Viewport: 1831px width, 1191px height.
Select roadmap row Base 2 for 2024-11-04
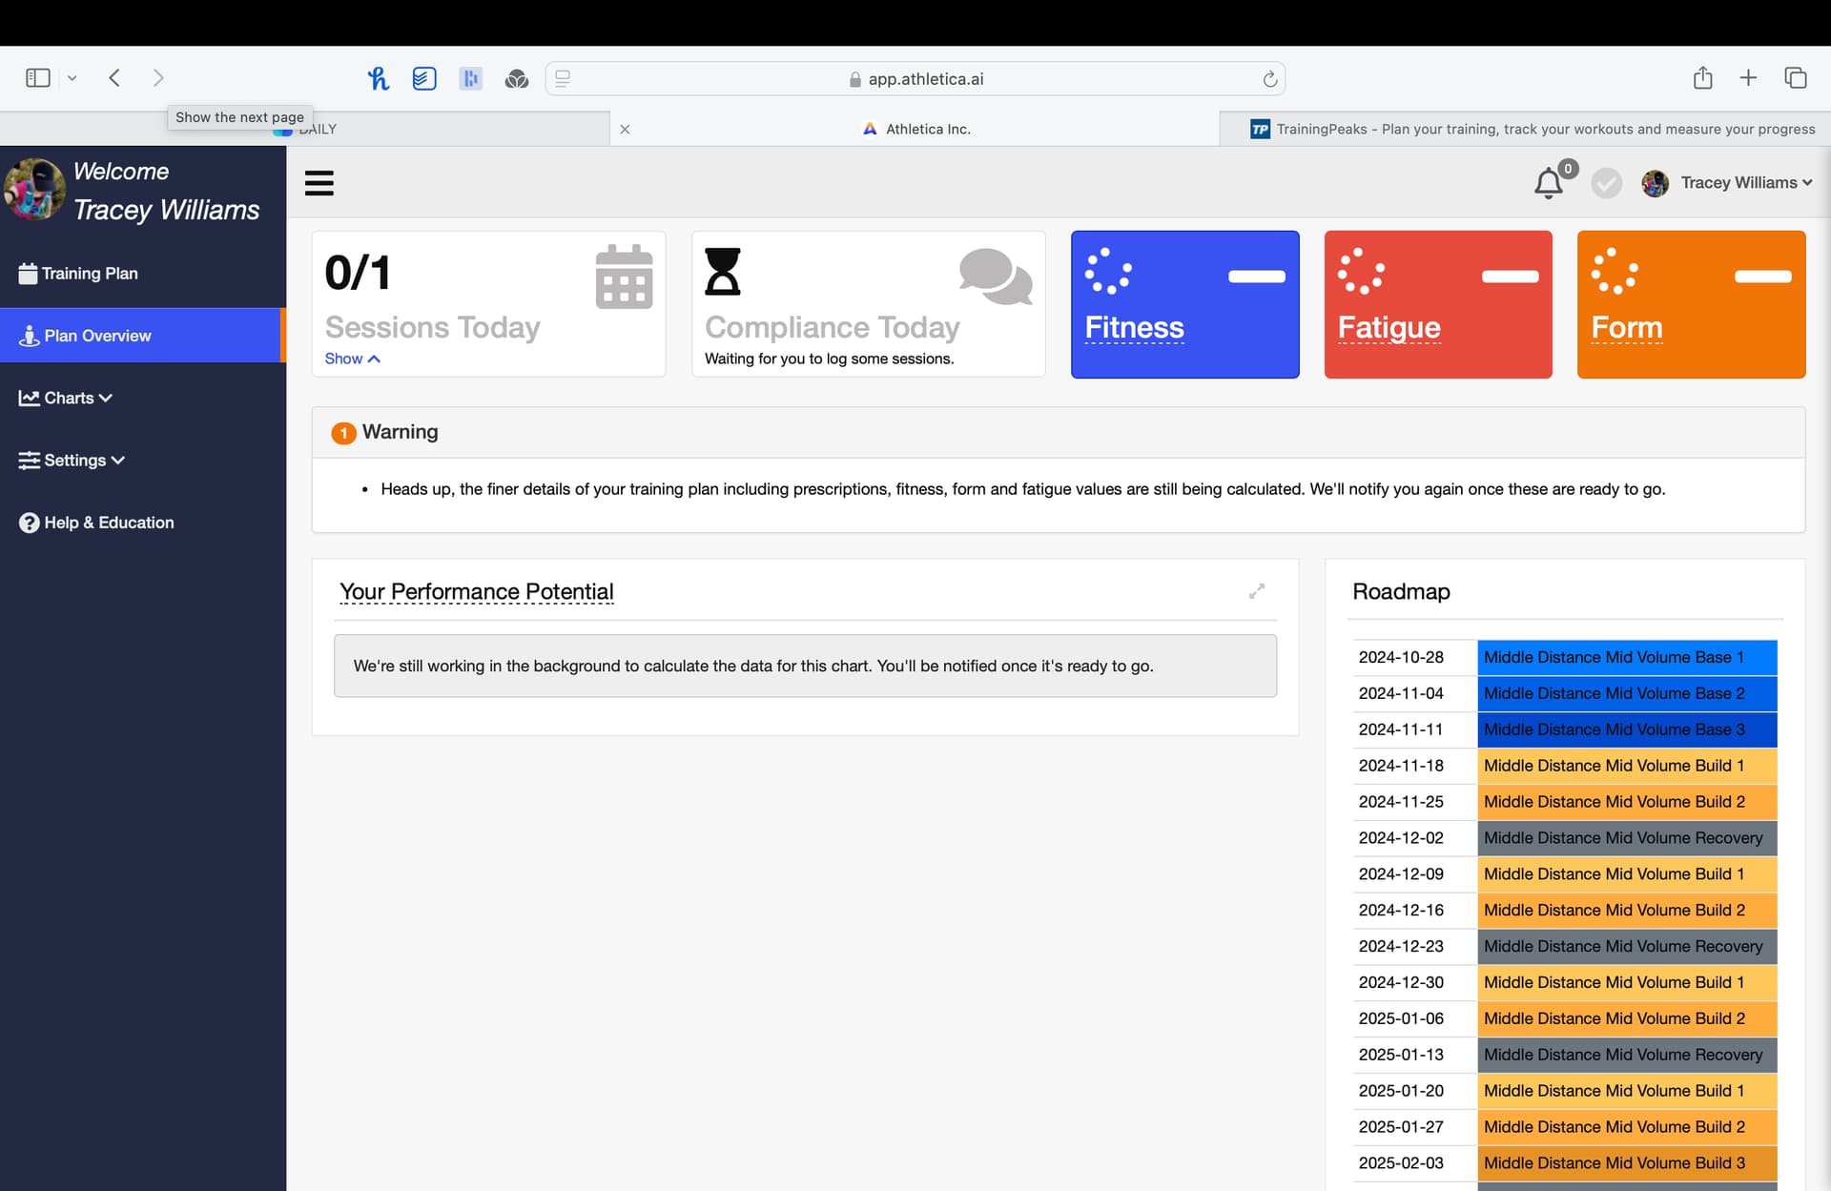point(1564,693)
